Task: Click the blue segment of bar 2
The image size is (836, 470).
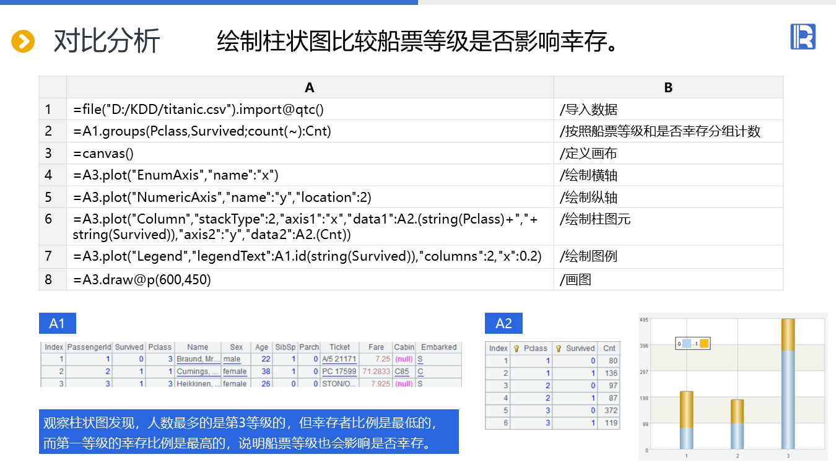Action: [737, 436]
